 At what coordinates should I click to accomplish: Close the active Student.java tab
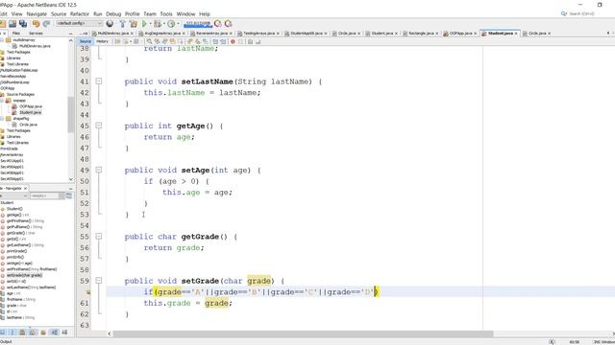click(x=516, y=34)
